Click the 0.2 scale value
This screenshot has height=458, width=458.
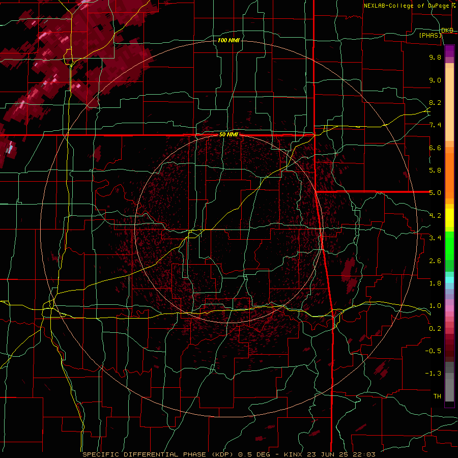[435, 329]
